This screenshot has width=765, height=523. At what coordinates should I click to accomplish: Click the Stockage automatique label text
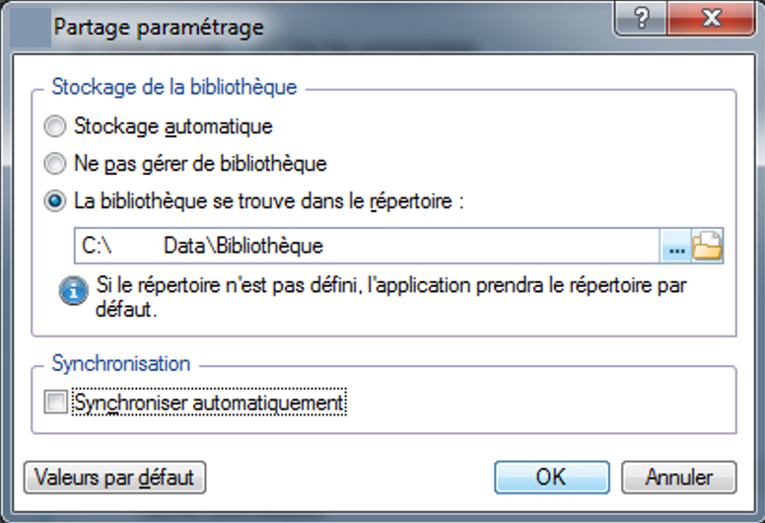coord(174,126)
